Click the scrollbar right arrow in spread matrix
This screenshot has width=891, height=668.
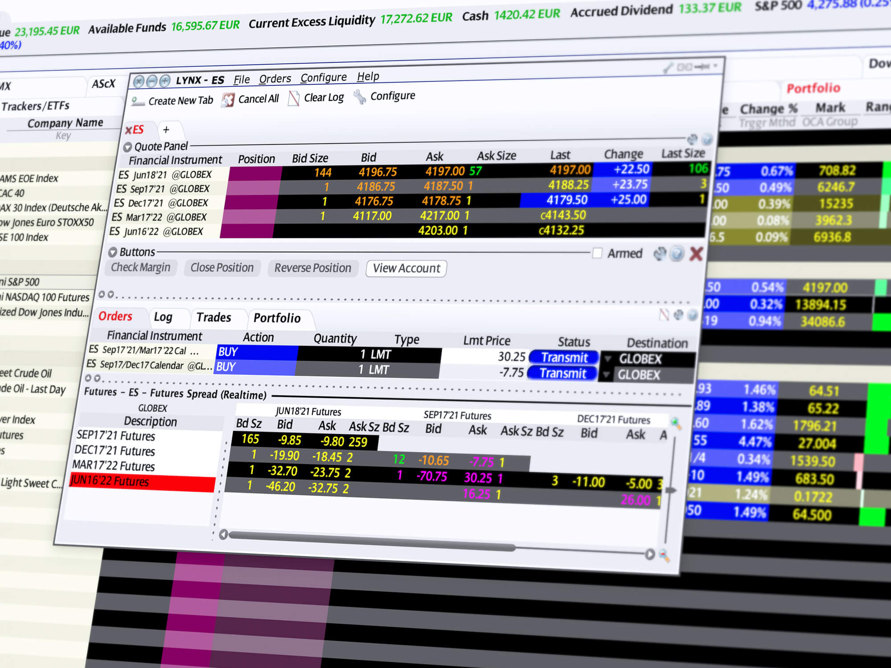[x=650, y=554]
